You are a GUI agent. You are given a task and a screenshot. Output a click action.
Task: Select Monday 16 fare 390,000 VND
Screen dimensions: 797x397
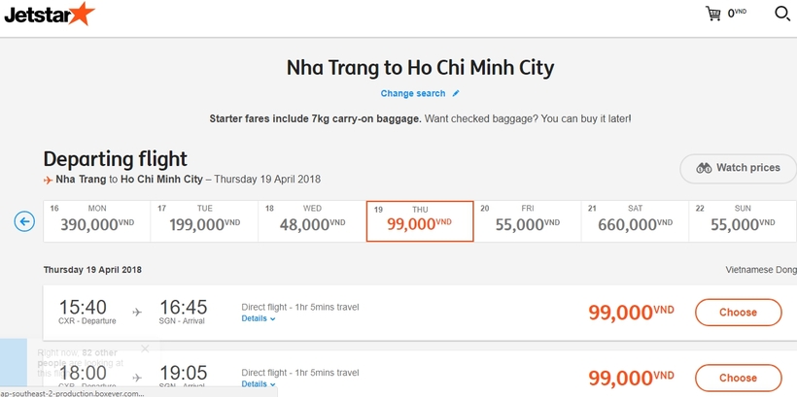point(96,221)
